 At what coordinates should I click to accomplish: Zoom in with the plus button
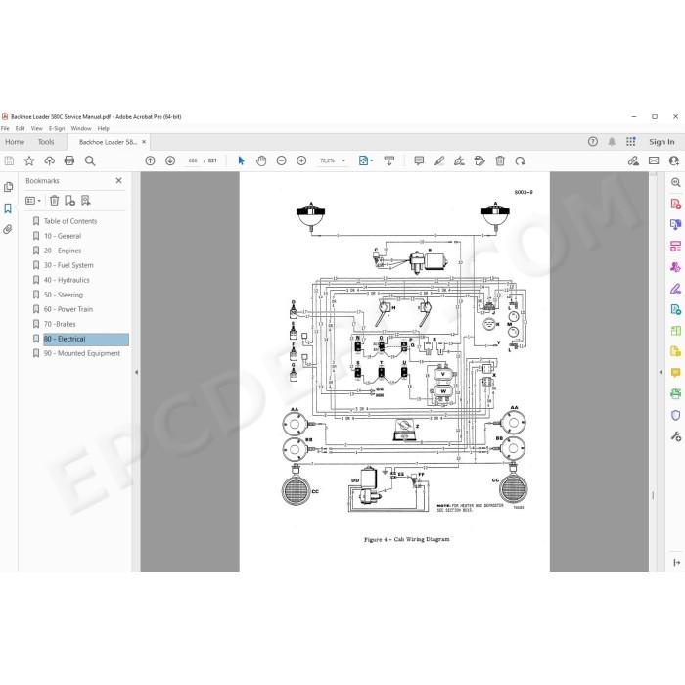pyautogui.click(x=301, y=160)
